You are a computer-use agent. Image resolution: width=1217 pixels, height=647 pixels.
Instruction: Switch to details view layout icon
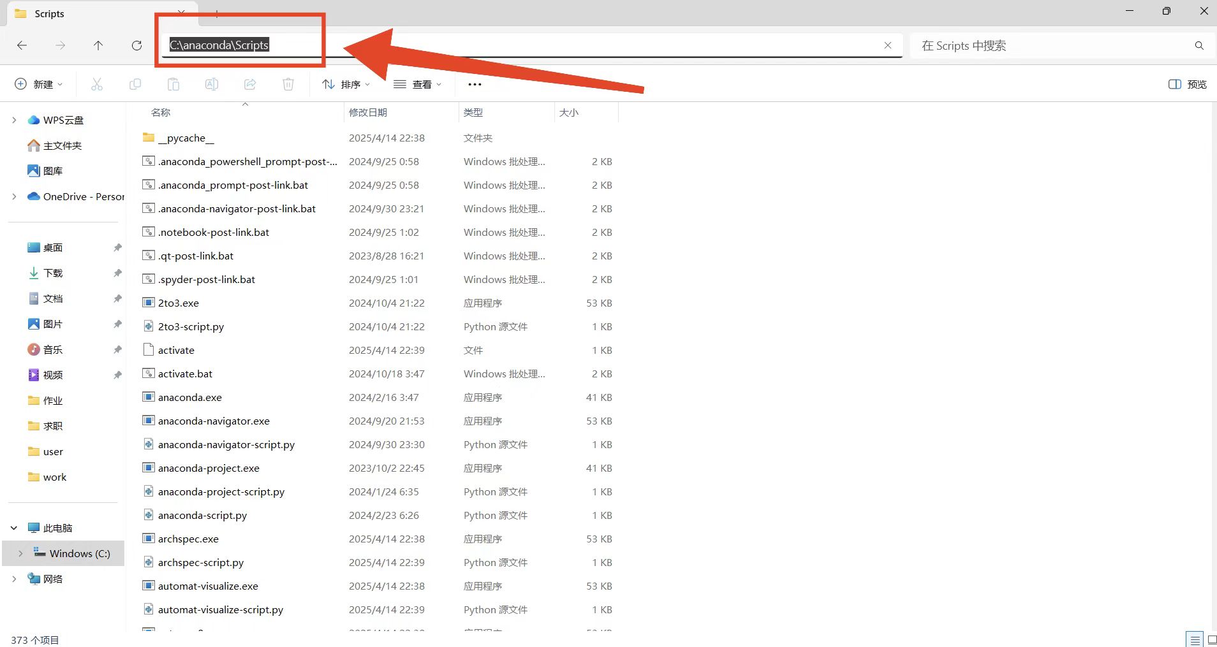(x=1195, y=639)
